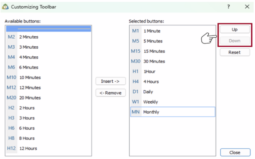Select Weekly in Selected buttons list
Image resolution: width=255 pixels, height=159 pixels.
click(151, 102)
